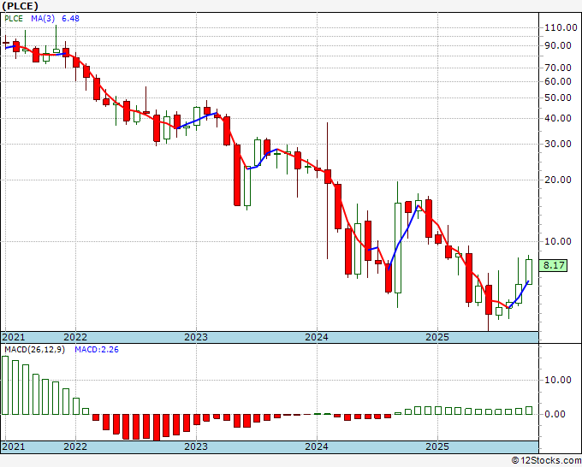
Task: Select 2024 marker on price timeline
Action: 317,337
